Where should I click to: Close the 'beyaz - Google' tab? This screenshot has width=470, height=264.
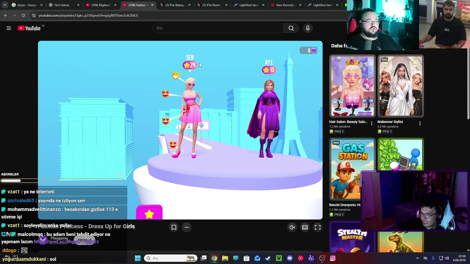41,5
